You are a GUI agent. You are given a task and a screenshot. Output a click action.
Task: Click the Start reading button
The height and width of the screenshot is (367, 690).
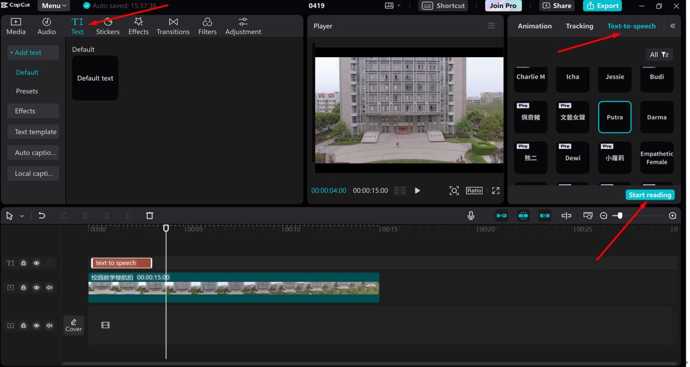click(x=650, y=195)
